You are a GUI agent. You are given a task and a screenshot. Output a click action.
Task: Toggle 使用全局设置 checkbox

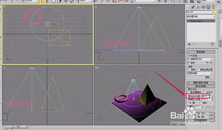tap(198, 70)
